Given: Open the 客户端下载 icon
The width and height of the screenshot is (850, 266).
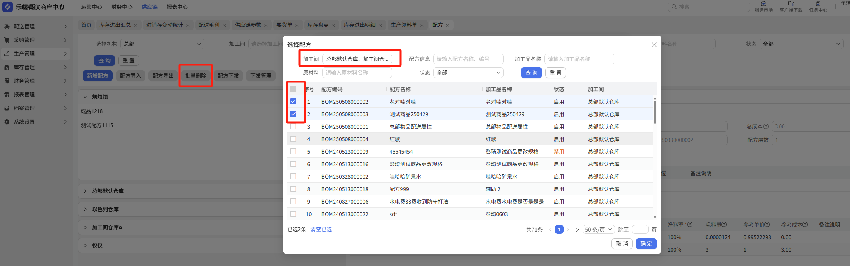Looking at the screenshot, I should click(x=791, y=4).
